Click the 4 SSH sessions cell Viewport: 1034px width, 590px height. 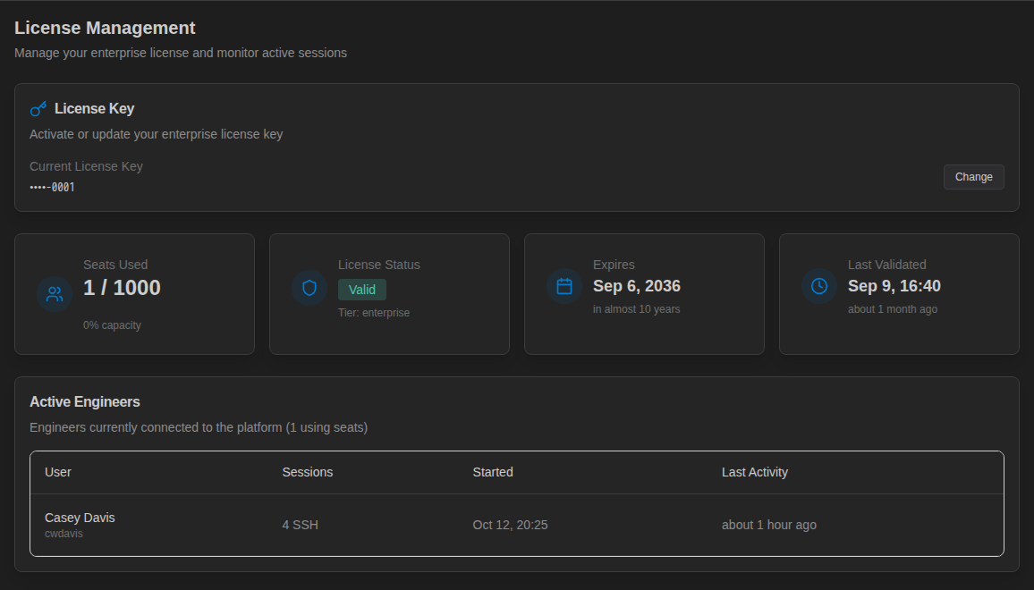click(300, 525)
